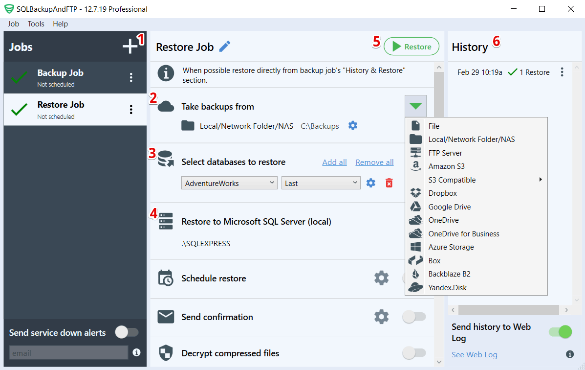
Task: Open the See Web Log link
Action: click(x=474, y=354)
